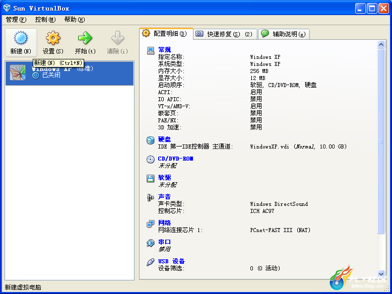
Task: Click the Windows XP butterfly VM icon
Action: 18,72
